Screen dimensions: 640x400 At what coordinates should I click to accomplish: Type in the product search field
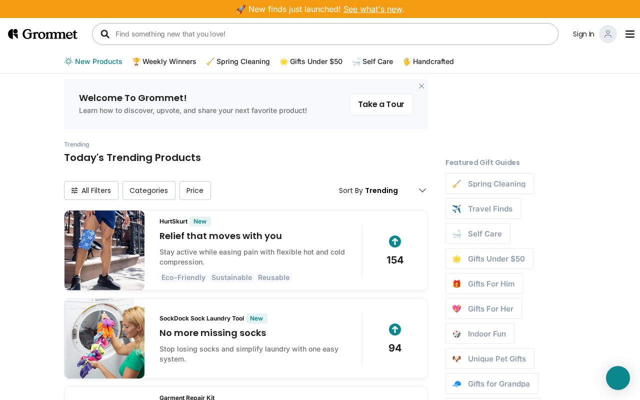click(330, 34)
